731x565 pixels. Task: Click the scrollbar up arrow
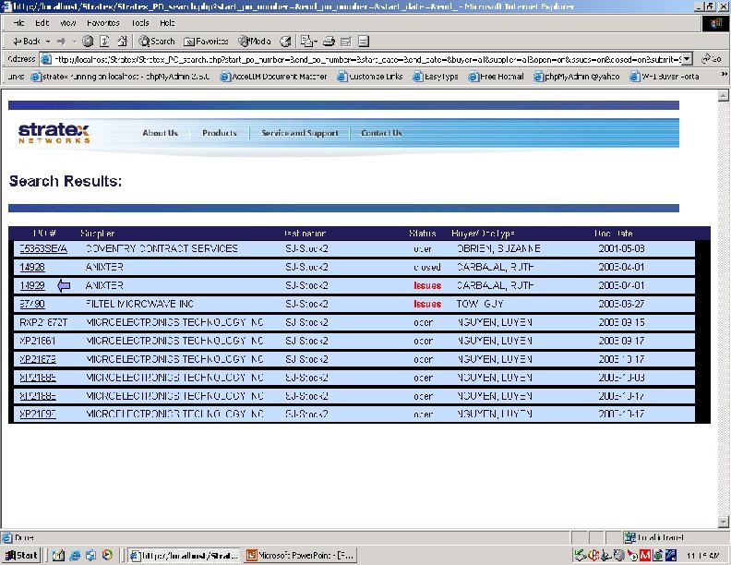723,95
